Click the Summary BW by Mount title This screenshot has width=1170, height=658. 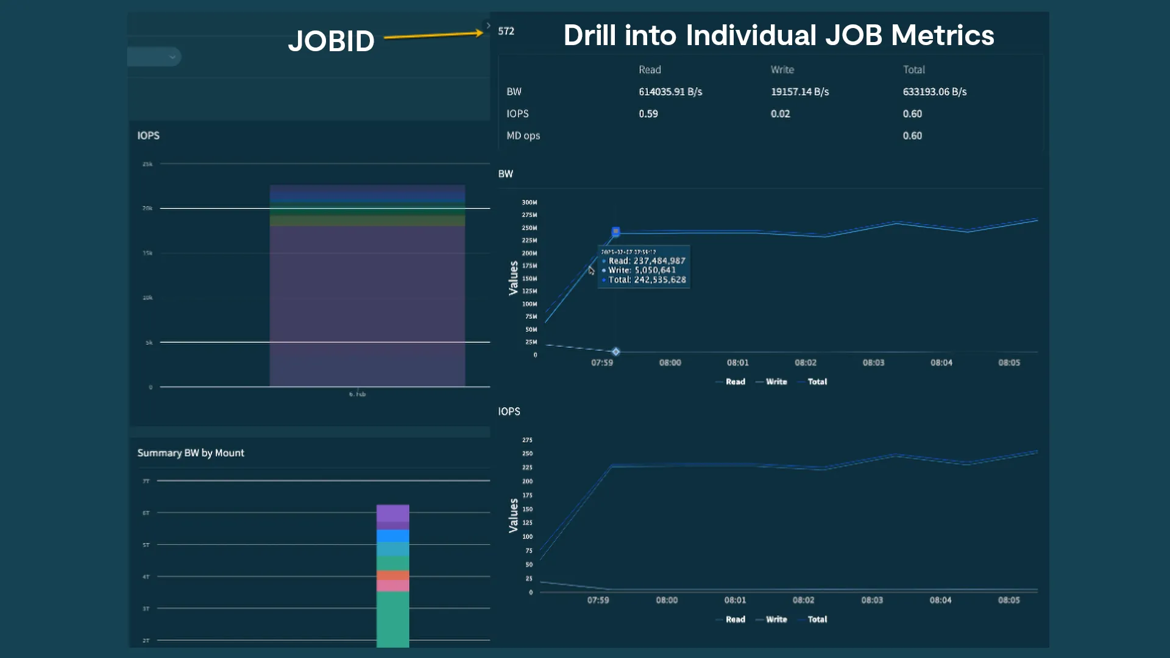click(191, 453)
